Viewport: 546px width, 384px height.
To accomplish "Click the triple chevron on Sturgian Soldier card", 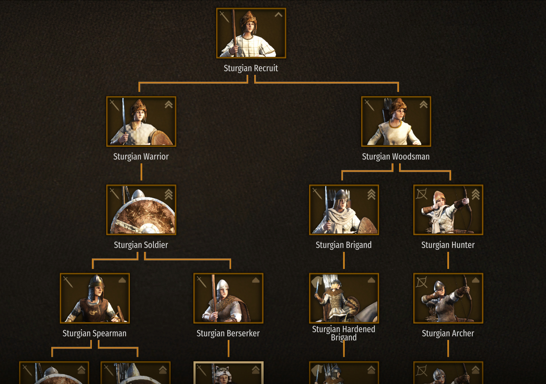I will click(169, 194).
